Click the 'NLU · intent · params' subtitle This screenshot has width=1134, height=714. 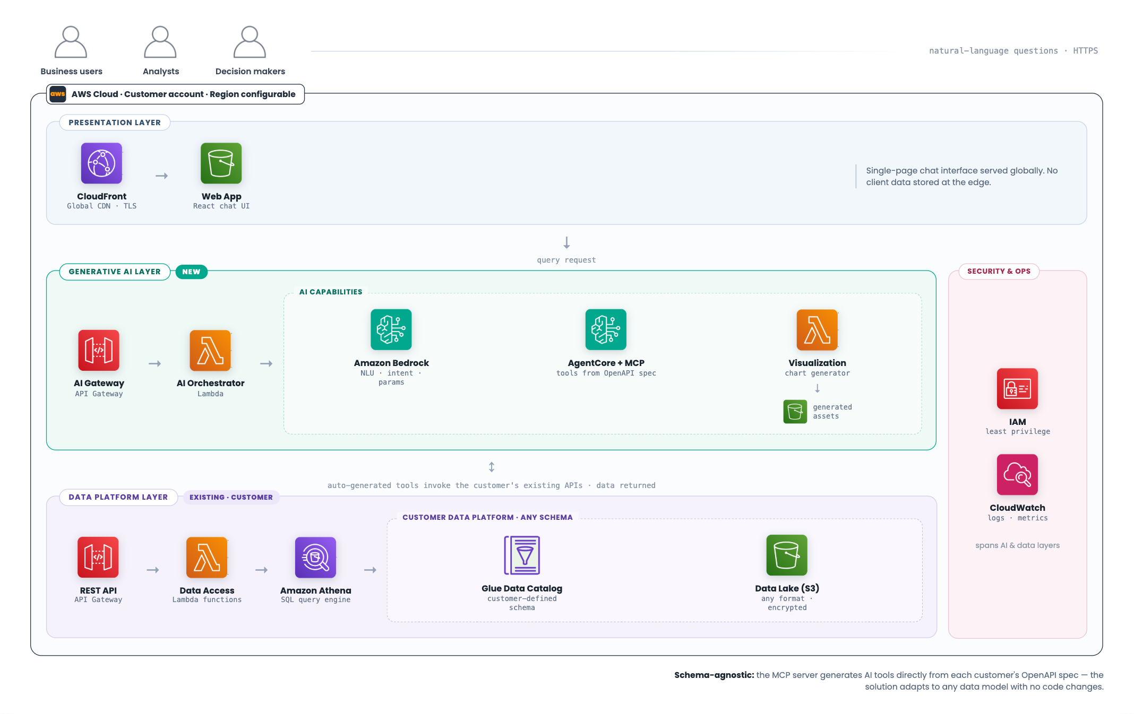[x=391, y=378]
